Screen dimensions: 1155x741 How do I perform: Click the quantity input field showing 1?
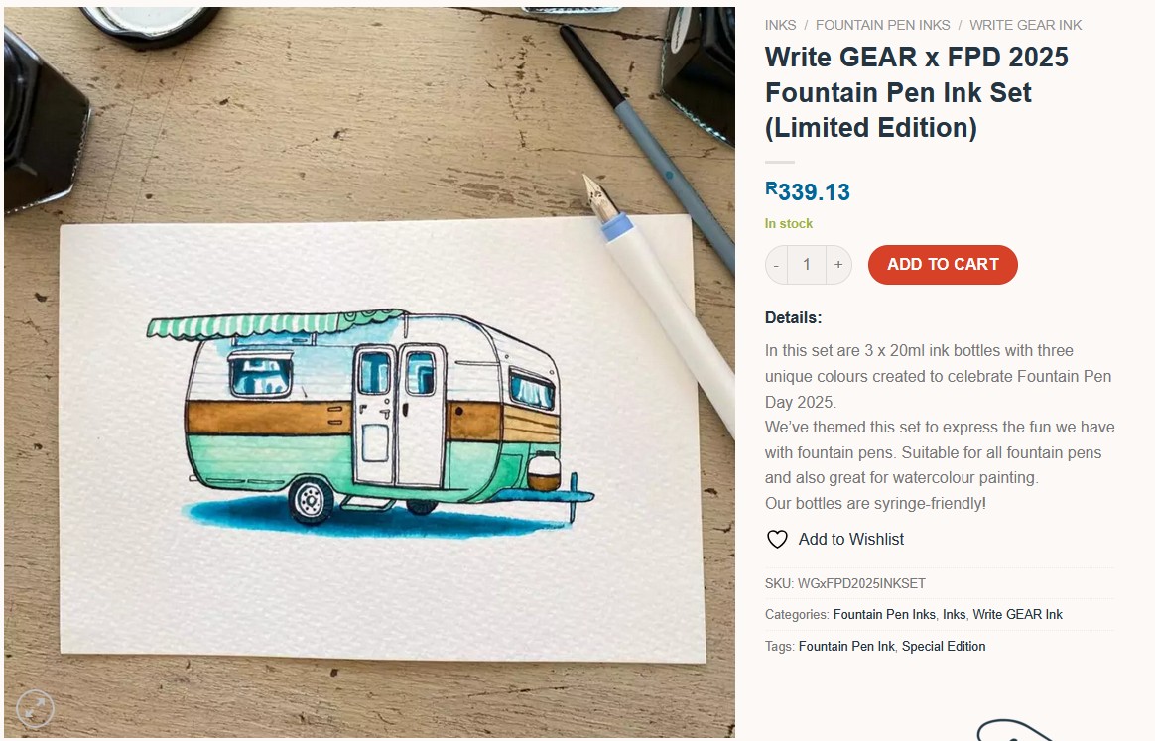click(807, 264)
